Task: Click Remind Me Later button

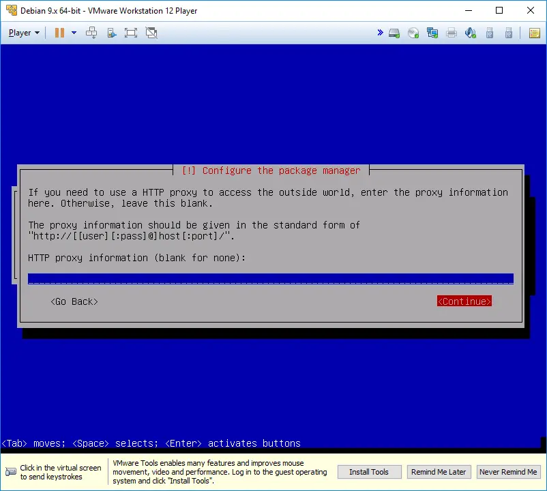Action: 439,472
